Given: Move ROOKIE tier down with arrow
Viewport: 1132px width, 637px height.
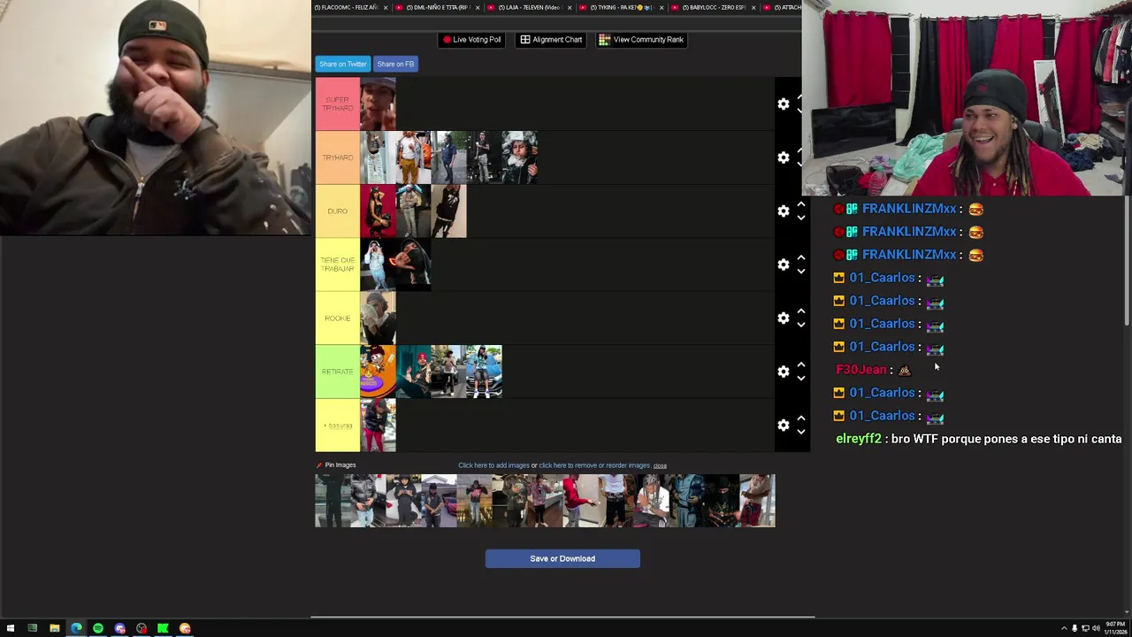Looking at the screenshot, I should (x=801, y=325).
